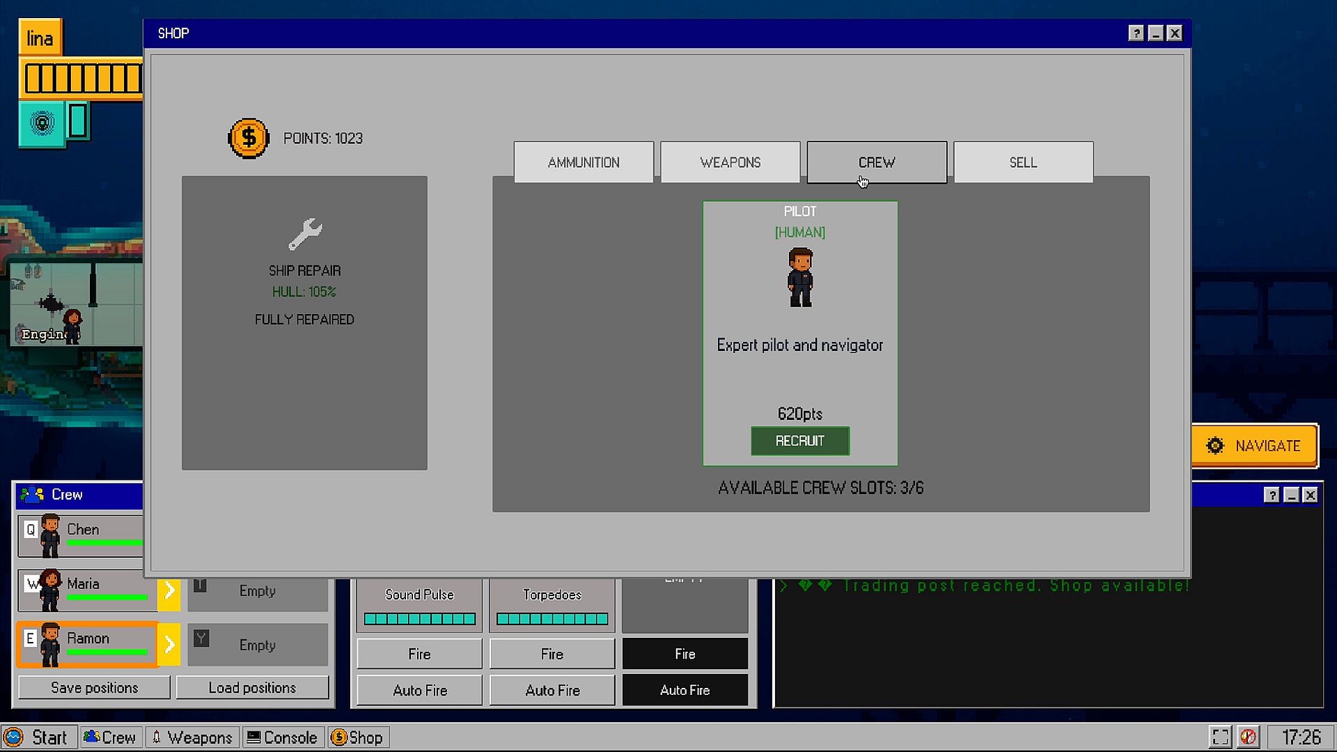The height and width of the screenshot is (752, 1337).
Task: Click the console window help icon
Action: coord(1272,494)
